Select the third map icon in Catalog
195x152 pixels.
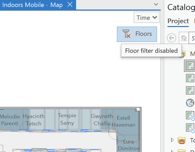pyautogui.click(x=190, y=90)
